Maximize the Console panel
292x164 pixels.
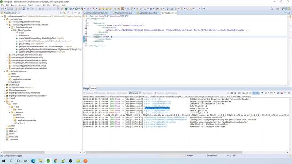pos(289,93)
